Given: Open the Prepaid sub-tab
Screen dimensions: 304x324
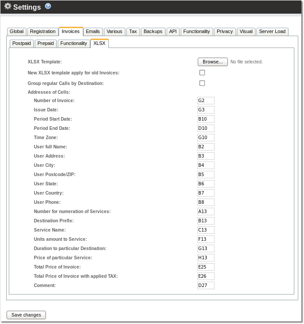Looking at the screenshot, I should tap(45, 44).
